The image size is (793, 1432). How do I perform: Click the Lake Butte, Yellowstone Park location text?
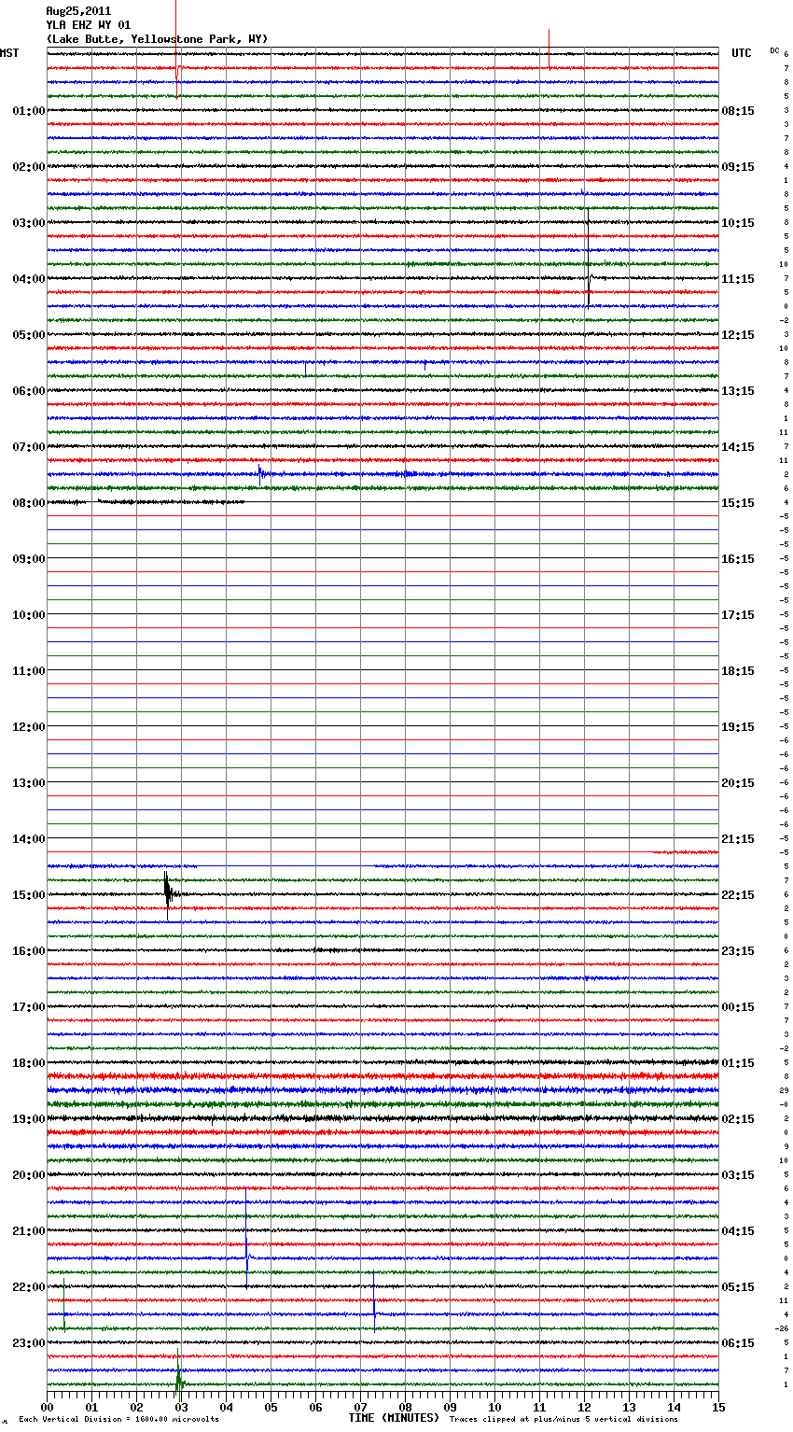157,39
